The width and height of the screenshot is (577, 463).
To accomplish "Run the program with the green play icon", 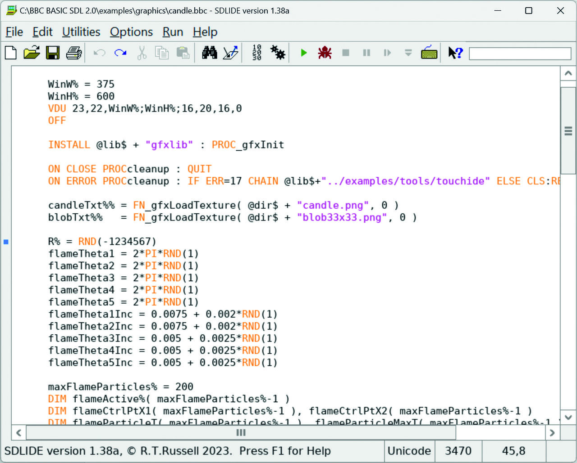I will coord(303,53).
